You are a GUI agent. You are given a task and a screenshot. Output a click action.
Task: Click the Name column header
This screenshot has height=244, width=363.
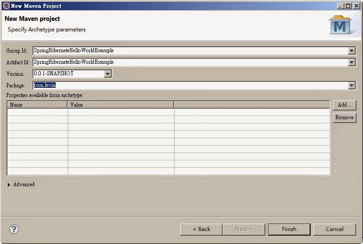tap(37, 105)
